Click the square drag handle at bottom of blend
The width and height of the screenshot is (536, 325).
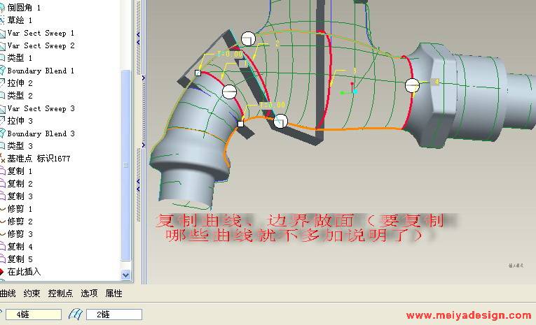tap(240, 124)
